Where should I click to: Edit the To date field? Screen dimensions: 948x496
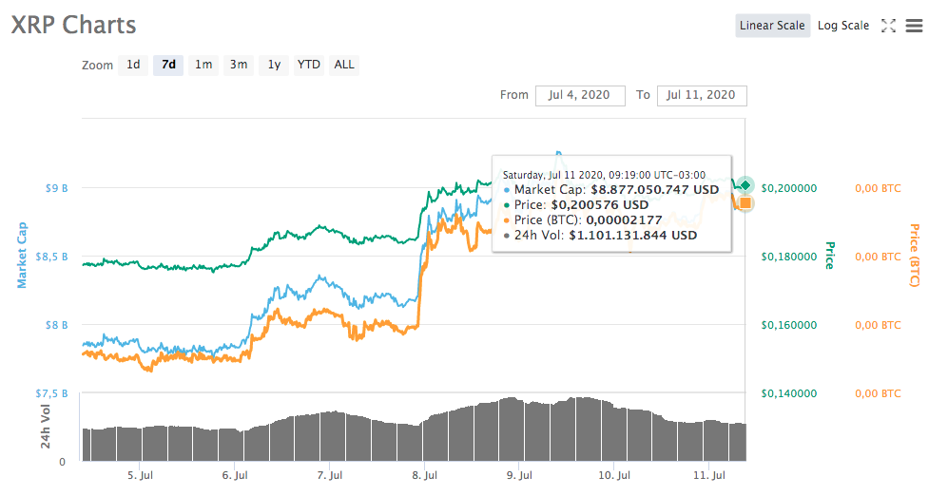click(702, 95)
